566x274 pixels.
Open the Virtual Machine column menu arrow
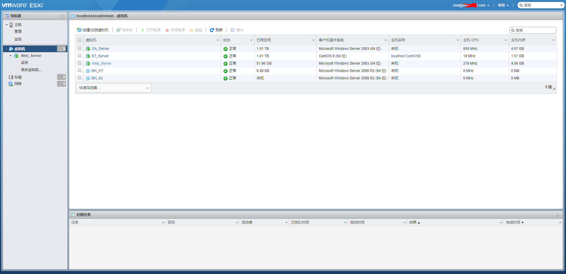click(218, 40)
